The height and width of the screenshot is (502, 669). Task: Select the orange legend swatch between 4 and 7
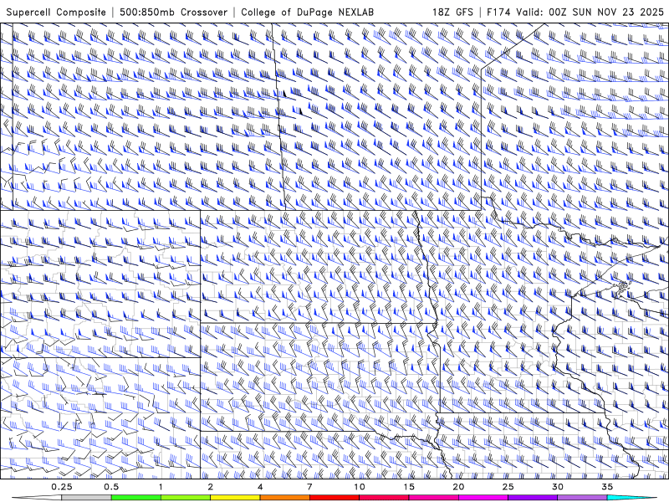point(284,498)
